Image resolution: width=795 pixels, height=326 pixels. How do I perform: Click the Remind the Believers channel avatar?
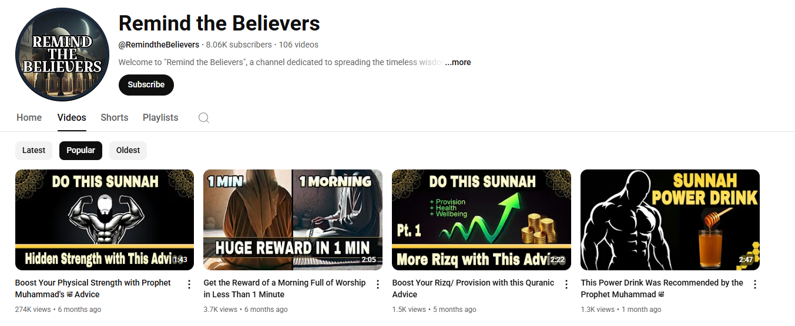pyautogui.click(x=62, y=55)
